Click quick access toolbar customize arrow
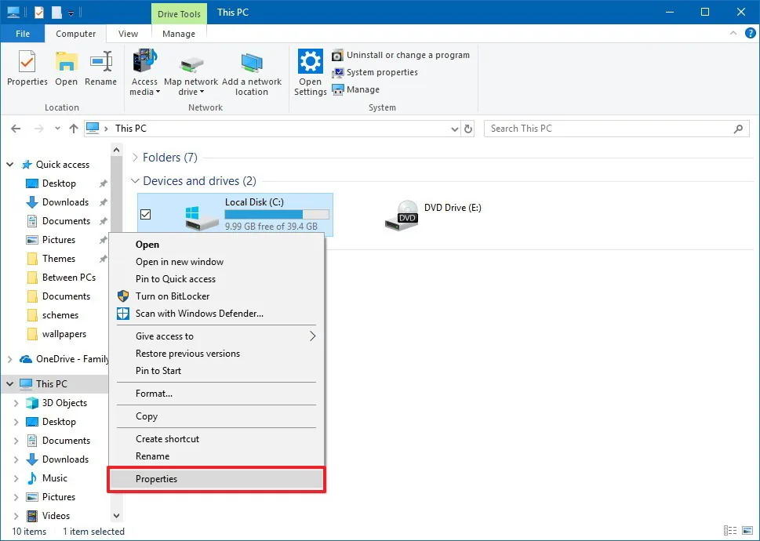Screen dimensions: 760x541 (x=71, y=13)
